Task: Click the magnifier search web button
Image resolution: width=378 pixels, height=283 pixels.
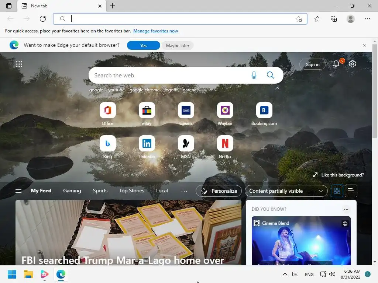Action: pos(271,75)
